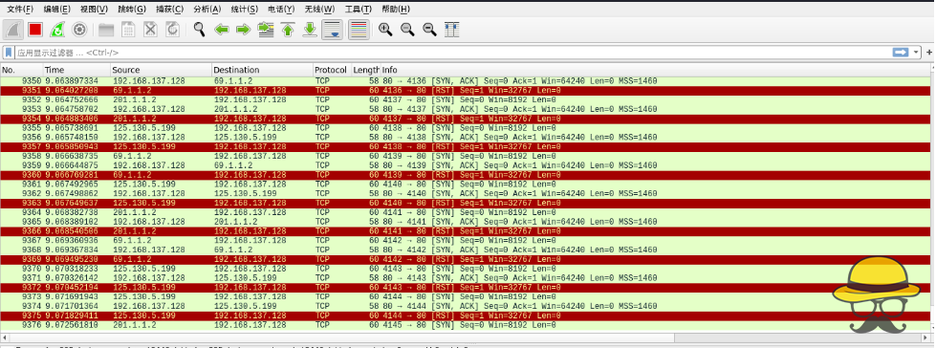Viewport: 936px width, 348px height.
Task: Select packet row 9364
Action: click(x=466, y=212)
